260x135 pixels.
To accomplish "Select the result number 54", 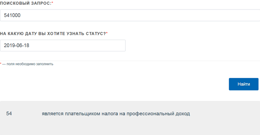I will click(x=9, y=114).
